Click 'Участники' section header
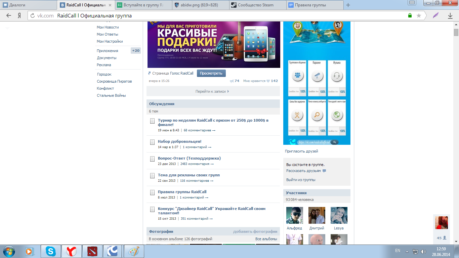 tap(317, 193)
